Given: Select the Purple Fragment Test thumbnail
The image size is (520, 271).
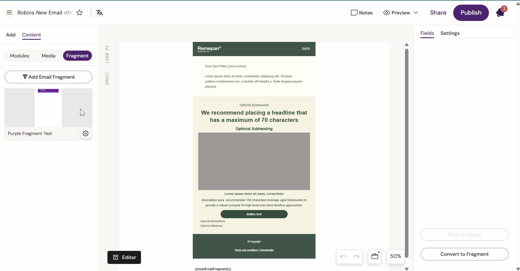Looking at the screenshot, I should pos(48,108).
